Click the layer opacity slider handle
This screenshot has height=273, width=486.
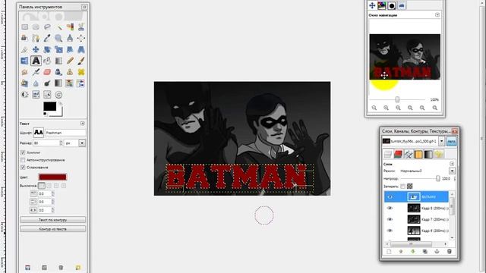click(438, 179)
